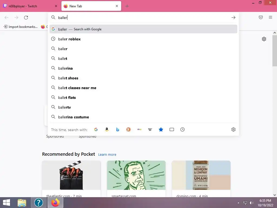
Task: Switch to n00bployer - Twitch tab
Action: coord(30,6)
